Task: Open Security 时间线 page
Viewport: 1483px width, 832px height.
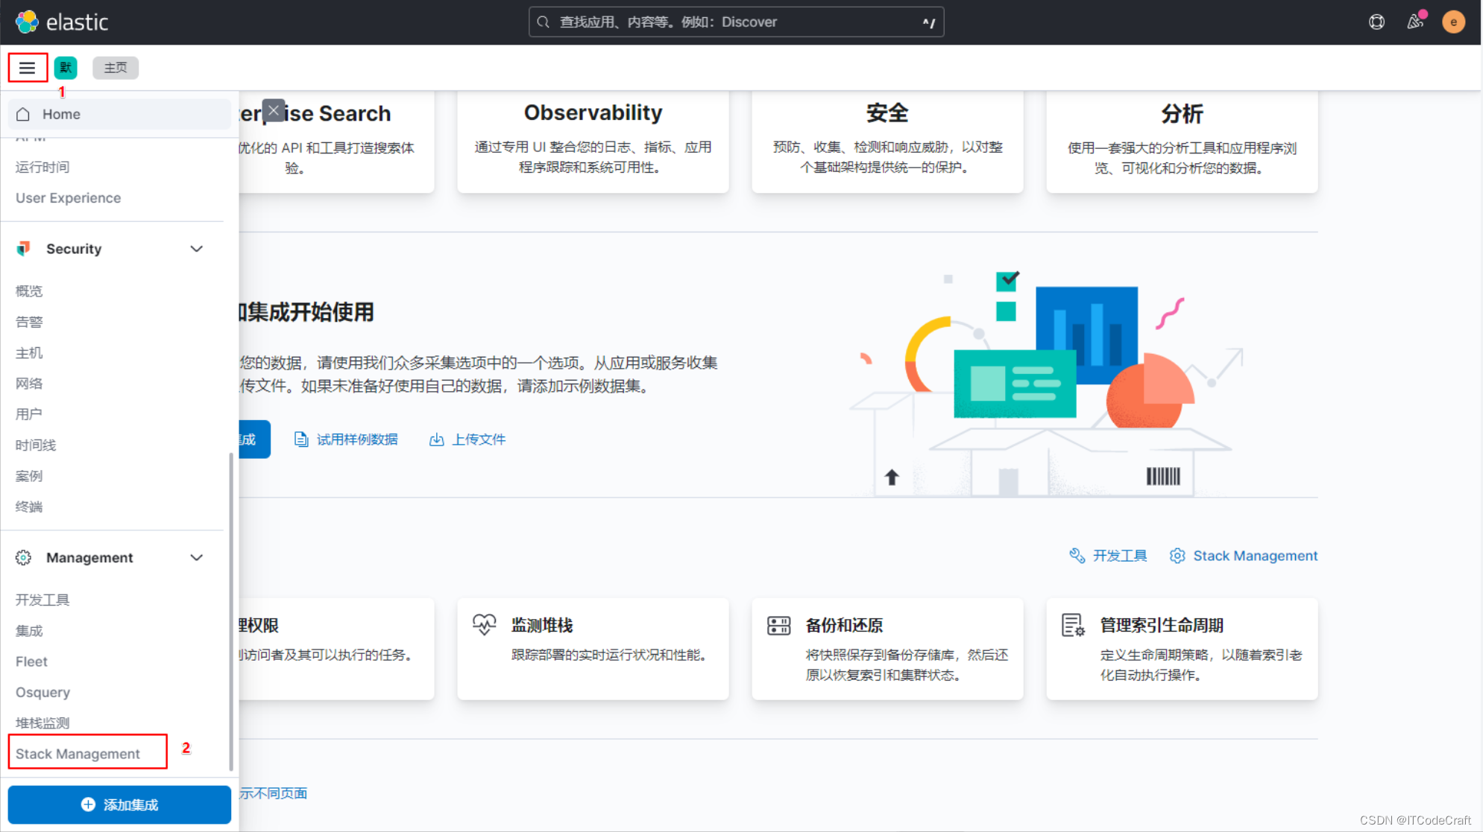Action: [x=36, y=445]
